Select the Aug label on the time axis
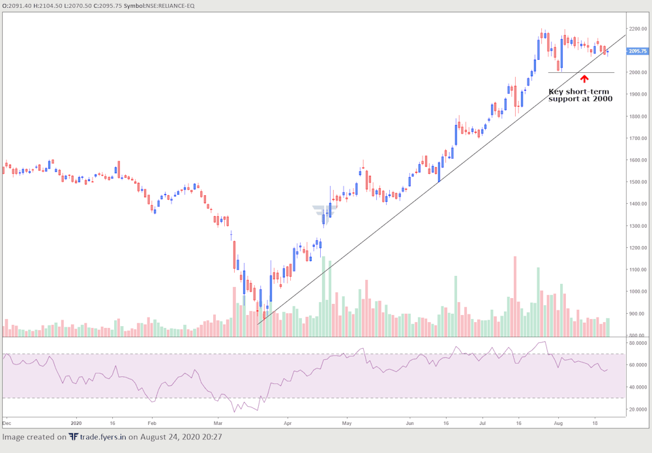Image resolution: width=652 pixels, height=453 pixels. click(557, 422)
